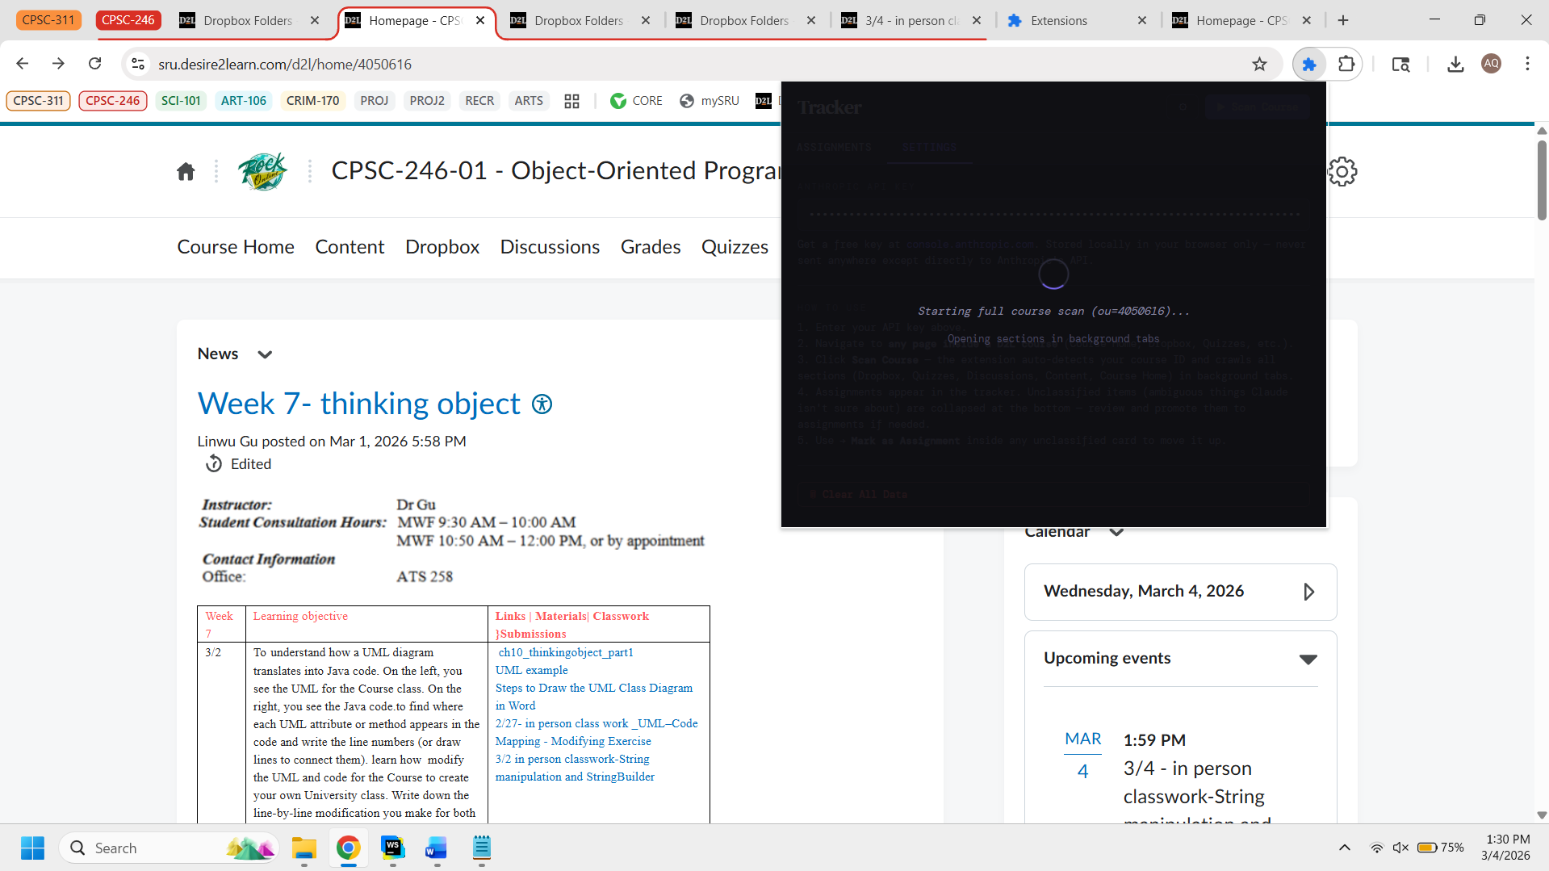
Task: Open the Dropbox course navigation item
Action: (442, 247)
